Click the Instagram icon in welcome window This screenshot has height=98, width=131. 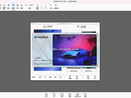(x=60, y=77)
